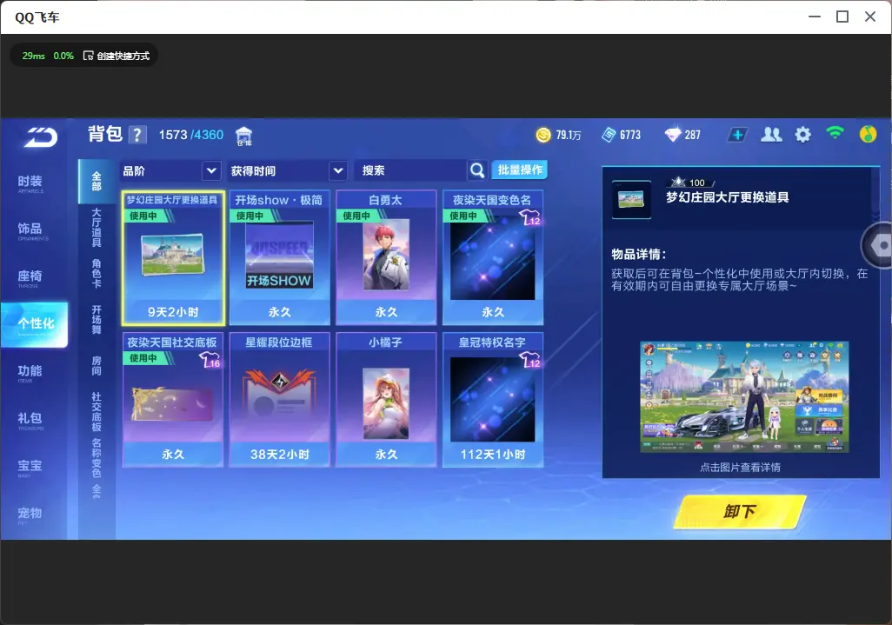Select the 个性化 category tab

click(34, 324)
